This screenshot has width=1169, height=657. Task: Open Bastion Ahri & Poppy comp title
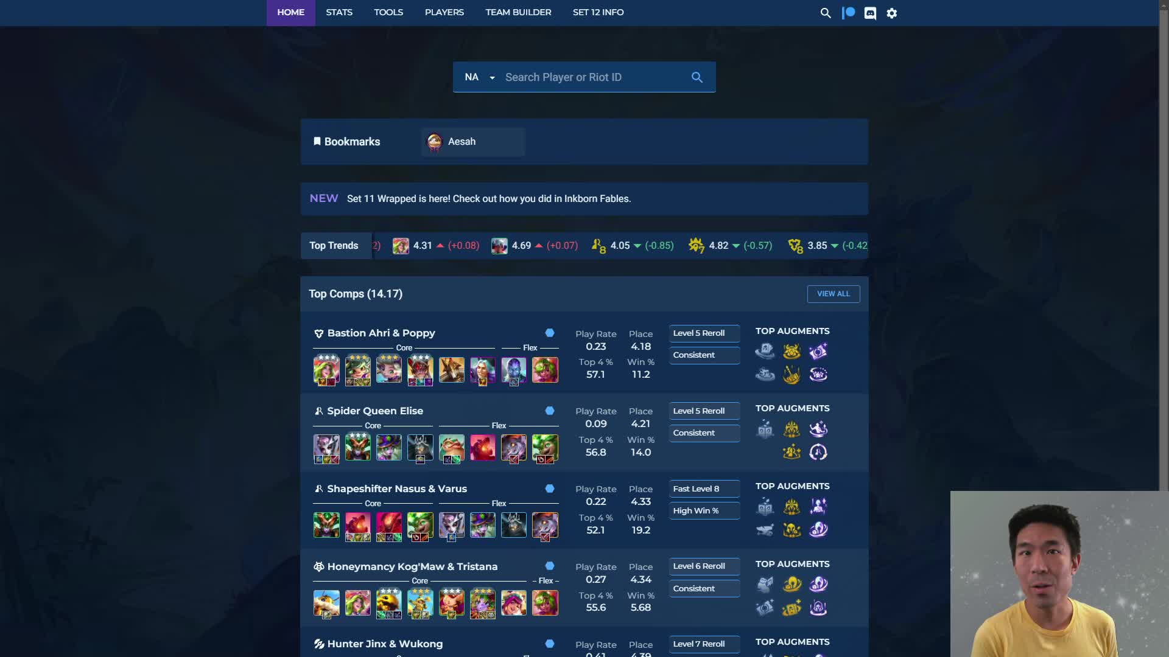tap(381, 333)
